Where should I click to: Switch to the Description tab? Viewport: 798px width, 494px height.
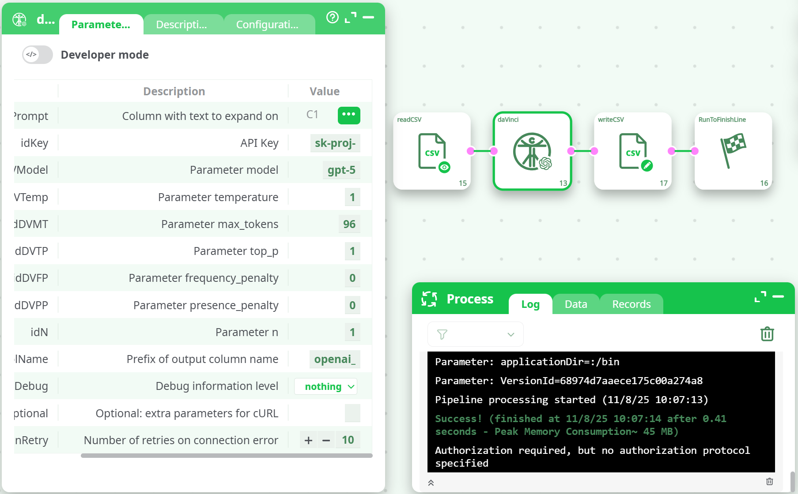182,25
